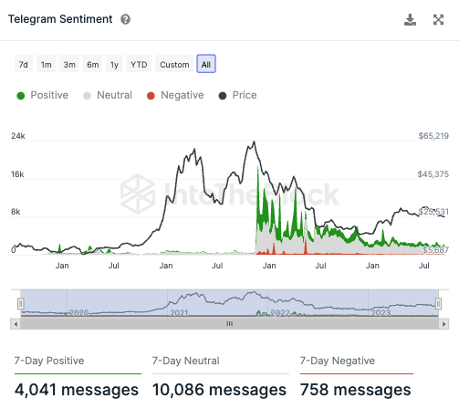Click the 16k axis label
This screenshot has height=409, width=459.
click(17, 174)
